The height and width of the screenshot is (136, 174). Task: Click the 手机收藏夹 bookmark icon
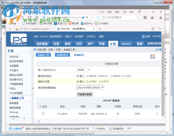click(24, 23)
